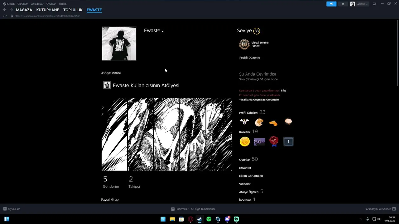The width and height of the screenshot is (399, 224).
Task: Click the Steam logo in the title bar
Action: [x=4, y=4]
